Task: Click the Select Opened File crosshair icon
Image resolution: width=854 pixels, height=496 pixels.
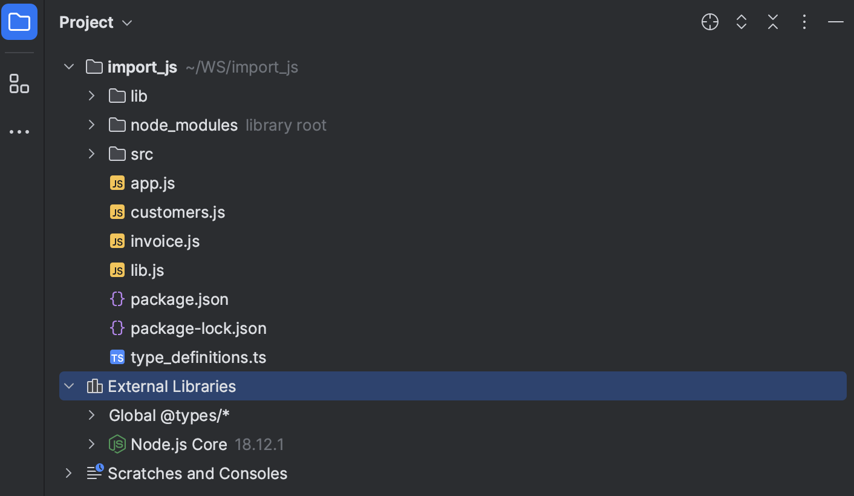Action: [709, 22]
